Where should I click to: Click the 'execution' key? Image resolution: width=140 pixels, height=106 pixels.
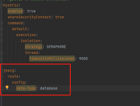pos(26,35)
